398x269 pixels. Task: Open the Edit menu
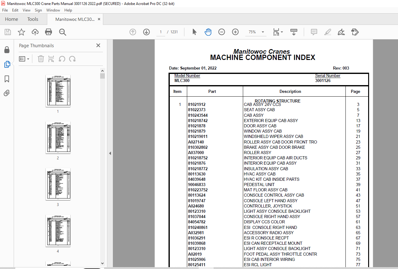[15, 10]
